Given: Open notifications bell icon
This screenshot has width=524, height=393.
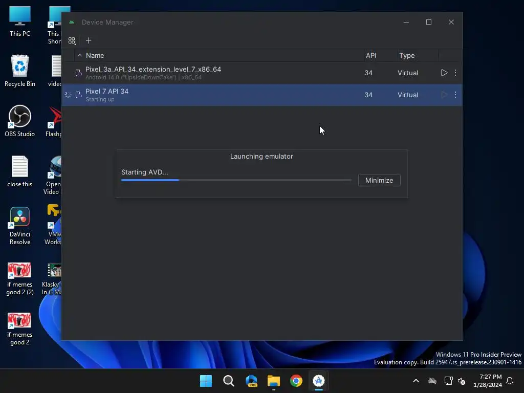Looking at the screenshot, I should point(510,381).
